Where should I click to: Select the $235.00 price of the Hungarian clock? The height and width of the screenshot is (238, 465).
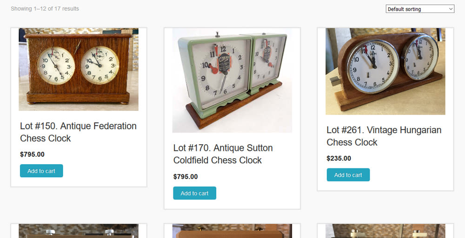339,158
